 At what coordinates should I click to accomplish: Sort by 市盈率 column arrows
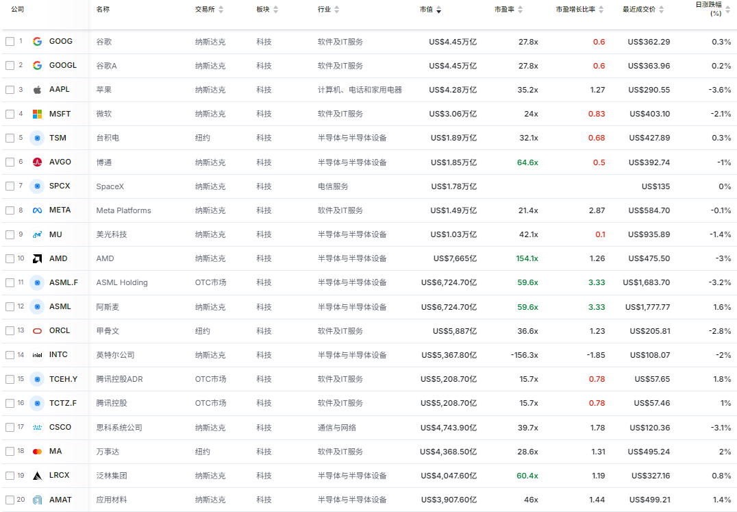coord(520,10)
